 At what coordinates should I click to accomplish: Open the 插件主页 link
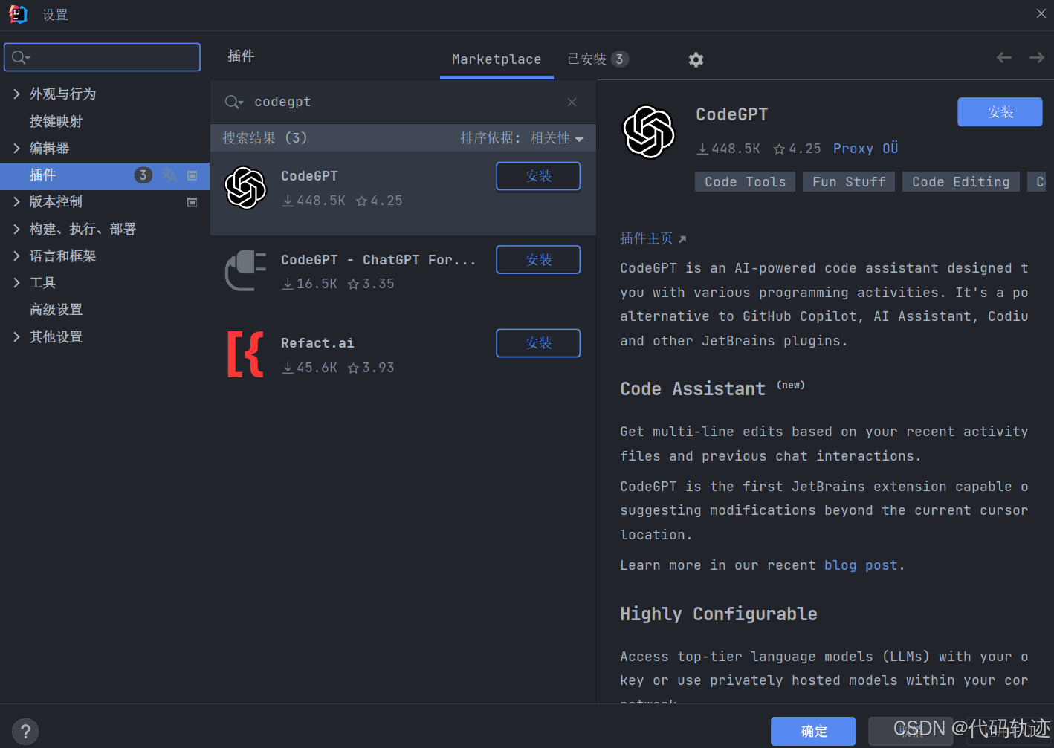click(646, 238)
